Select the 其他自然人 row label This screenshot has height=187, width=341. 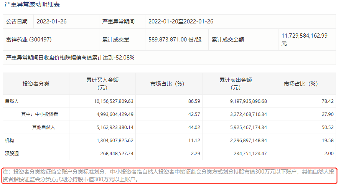[43, 127]
